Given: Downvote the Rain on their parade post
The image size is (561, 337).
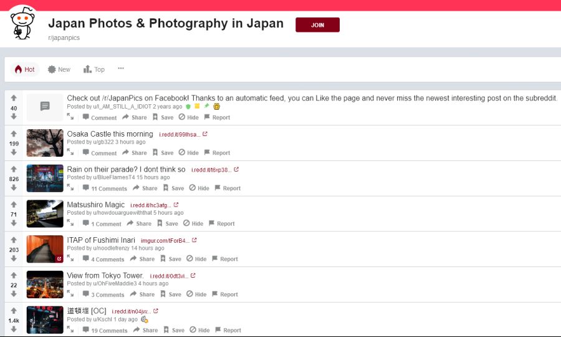Looking at the screenshot, I should point(14,188).
